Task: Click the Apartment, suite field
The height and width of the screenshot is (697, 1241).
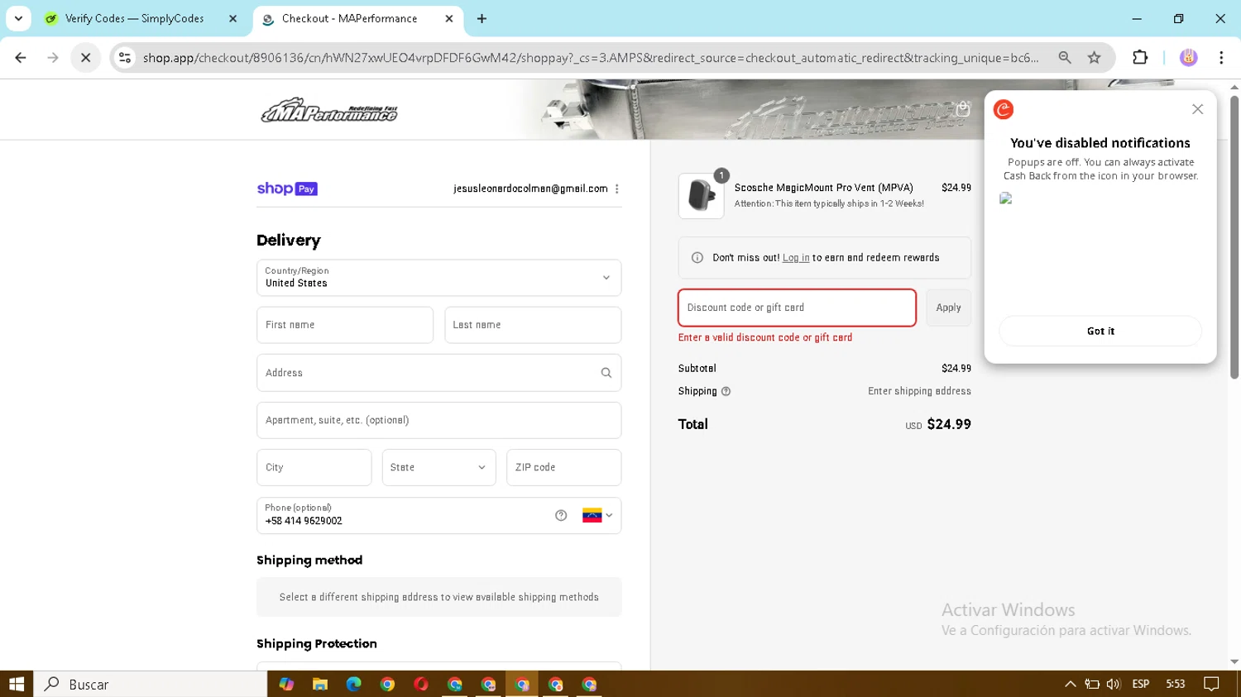Action: point(439,420)
